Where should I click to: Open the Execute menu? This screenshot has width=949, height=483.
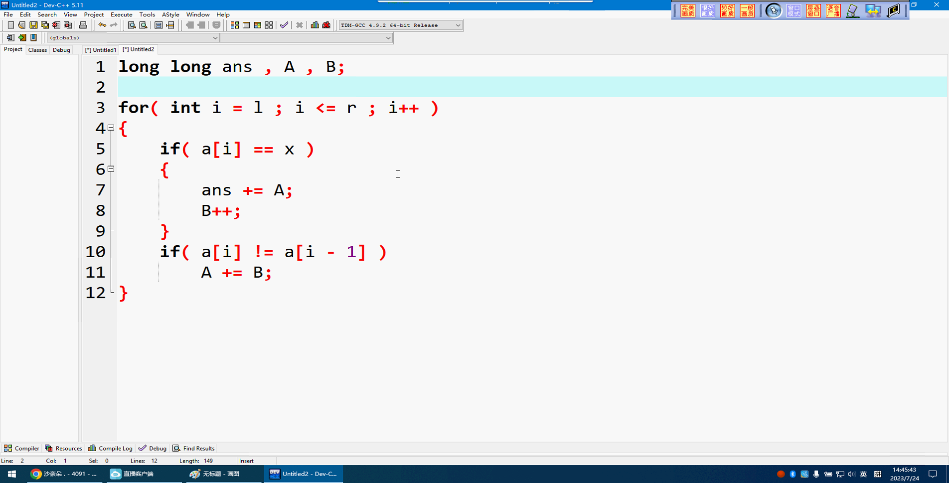(x=121, y=14)
